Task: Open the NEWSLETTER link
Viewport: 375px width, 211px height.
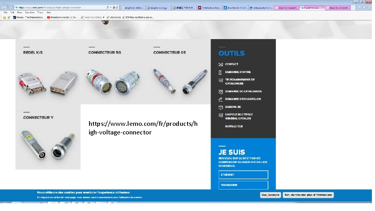Action: [234, 126]
